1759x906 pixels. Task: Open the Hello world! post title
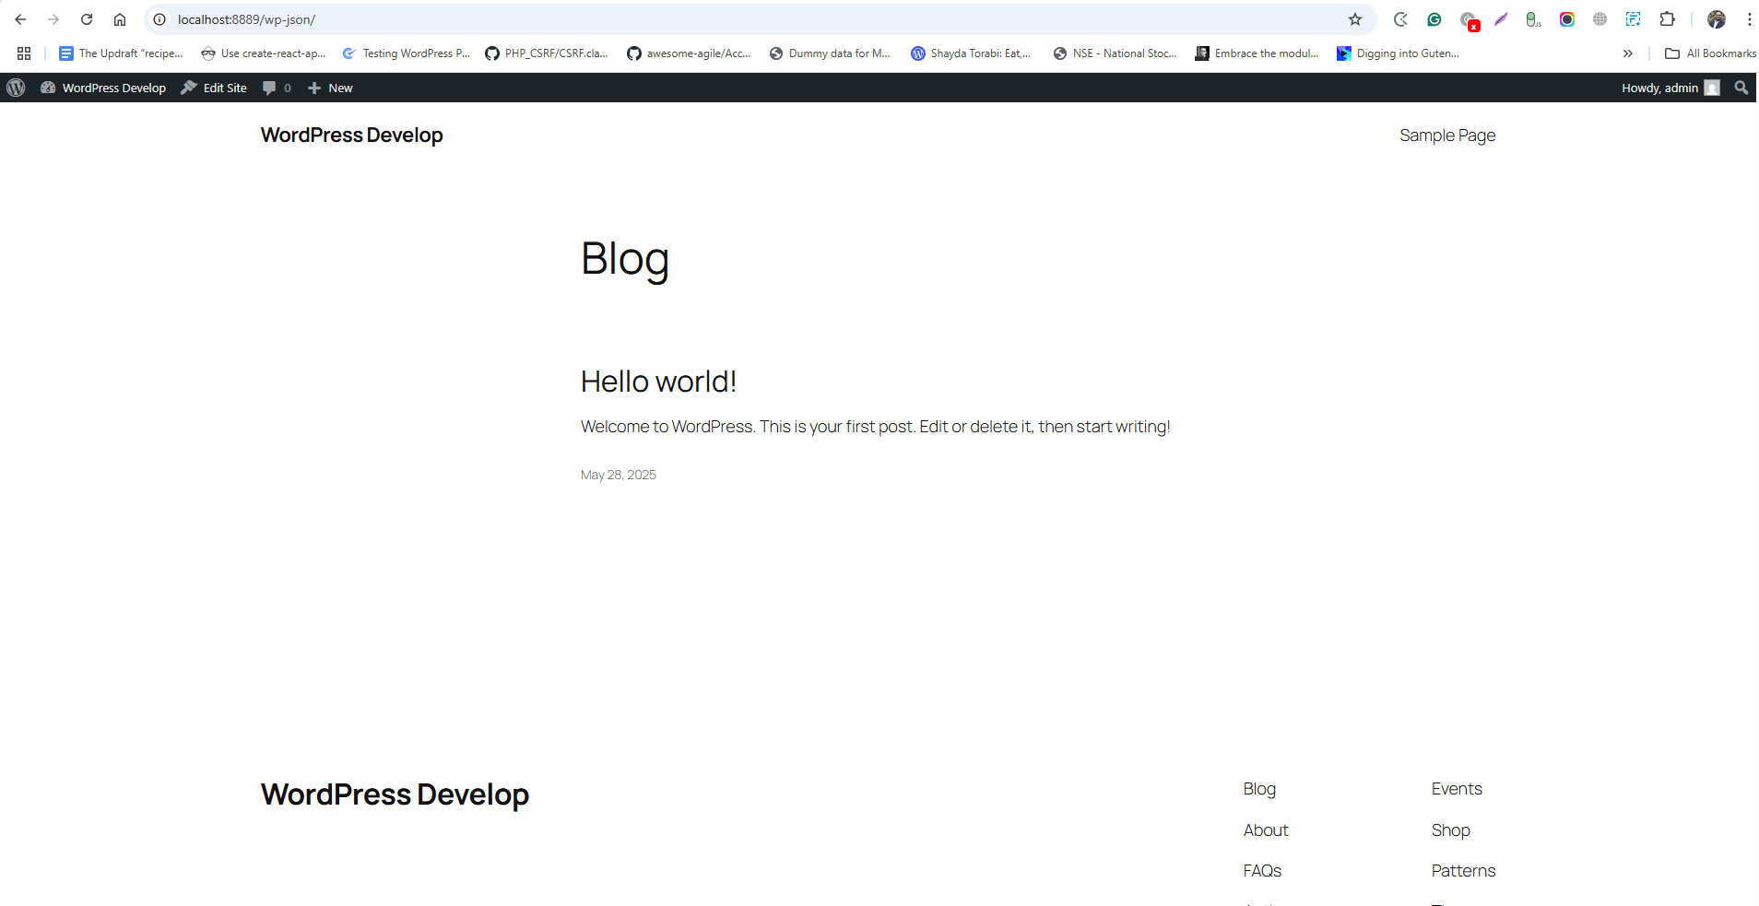pyautogui.click(x=658, y=382)
